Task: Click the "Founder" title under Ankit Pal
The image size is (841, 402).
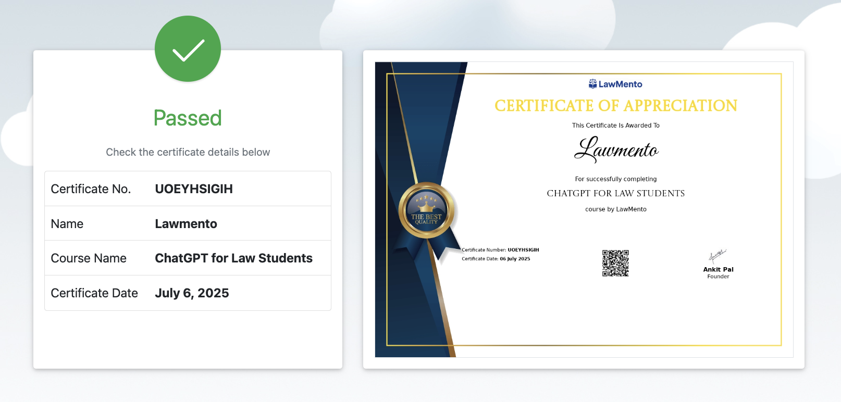Action: pos(718,277)
